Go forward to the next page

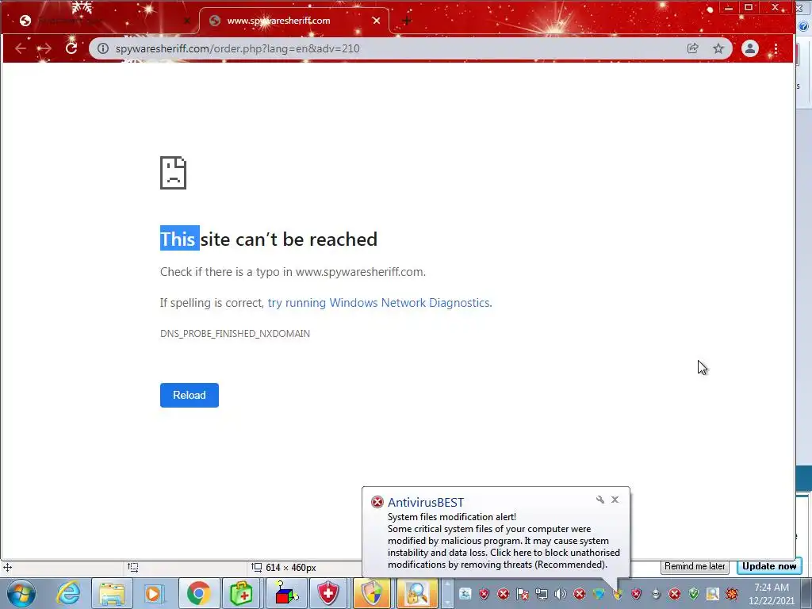(44, 48)
